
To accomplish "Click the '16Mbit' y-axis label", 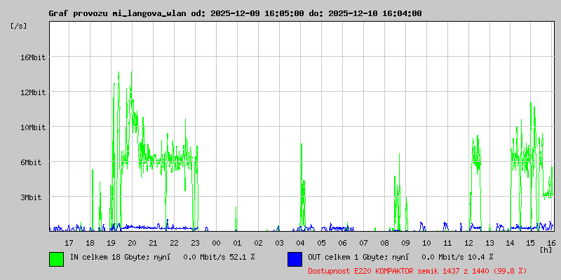I will 33,57.
